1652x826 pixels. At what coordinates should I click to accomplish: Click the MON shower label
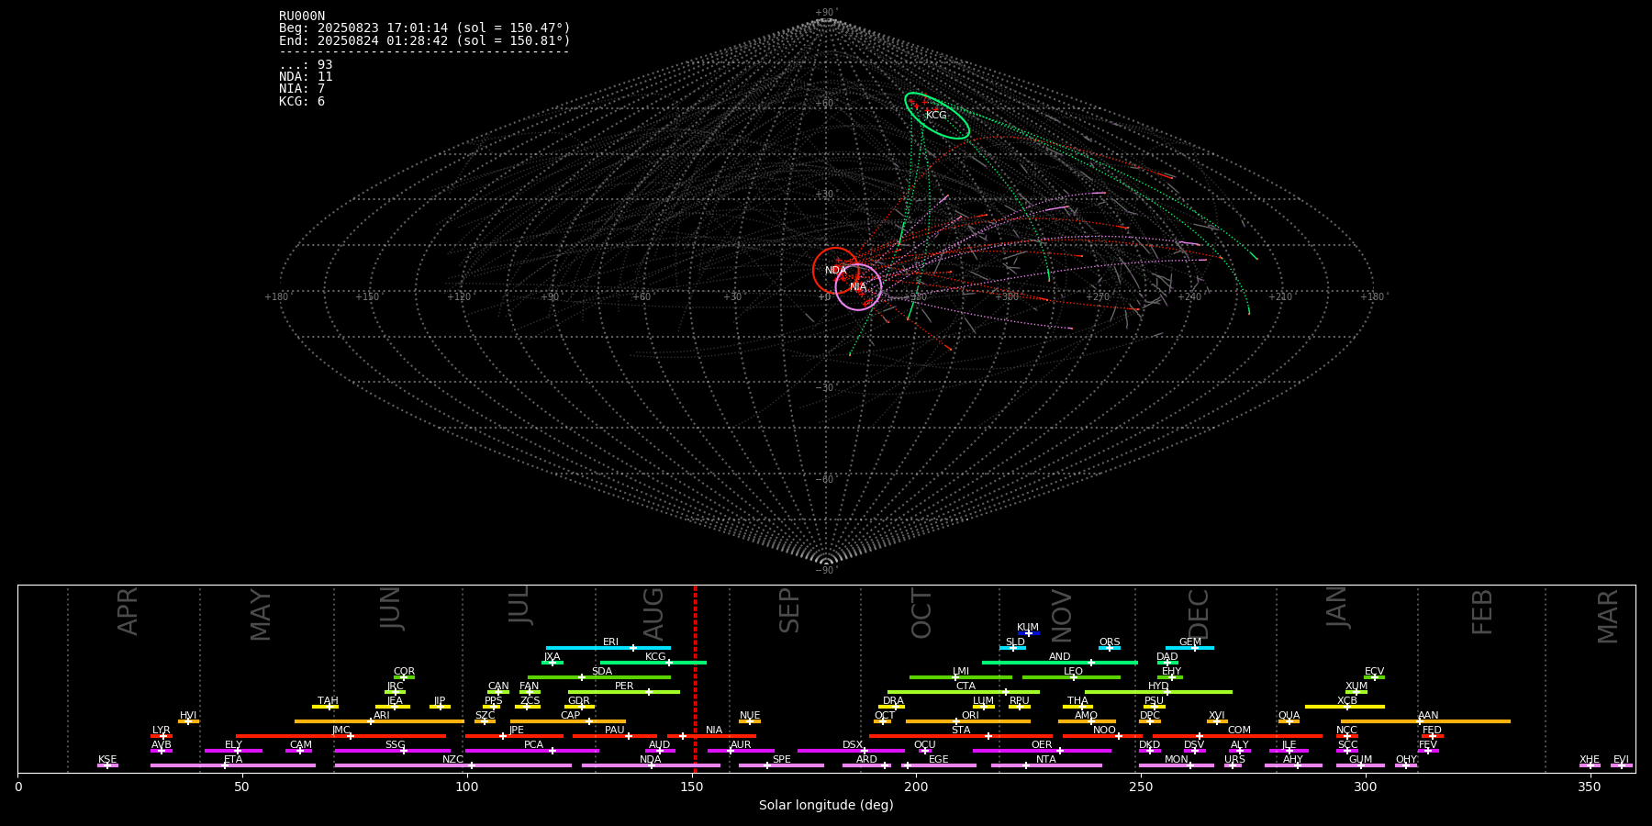(1176, 760)
